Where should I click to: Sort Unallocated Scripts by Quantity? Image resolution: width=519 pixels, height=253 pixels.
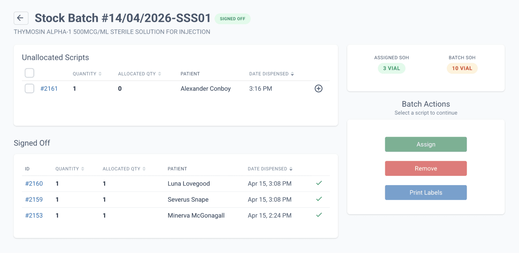87,74
